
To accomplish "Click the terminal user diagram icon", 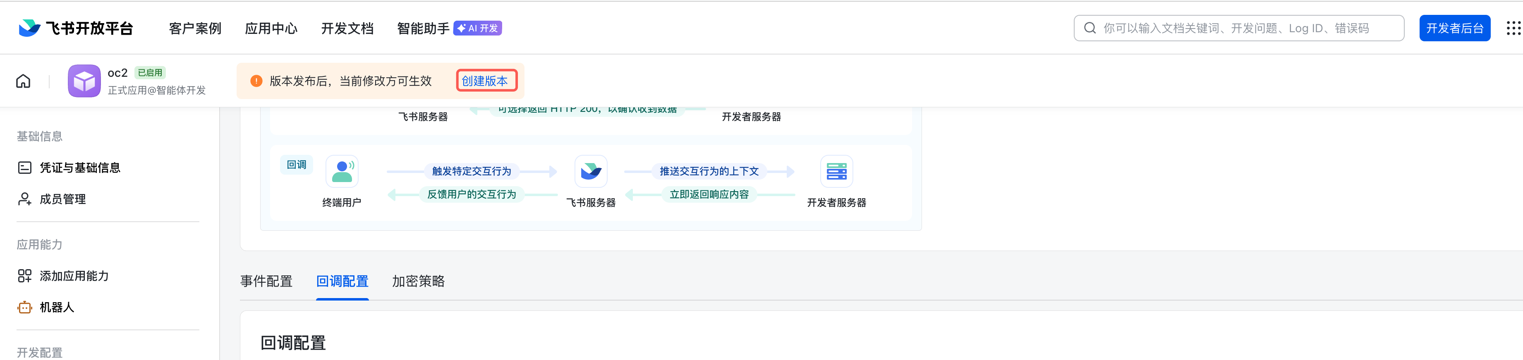I will point(342,171).
